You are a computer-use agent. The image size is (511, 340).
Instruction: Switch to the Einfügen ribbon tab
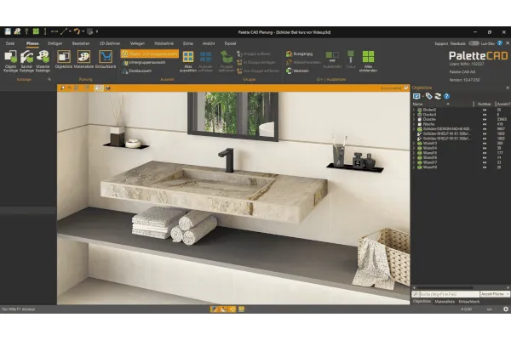55,43
